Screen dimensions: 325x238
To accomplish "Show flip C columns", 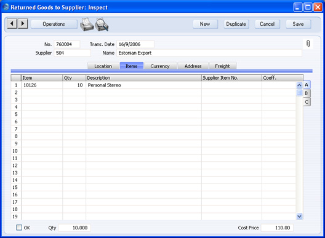I will pyautogui.click(x=307, y=102).
